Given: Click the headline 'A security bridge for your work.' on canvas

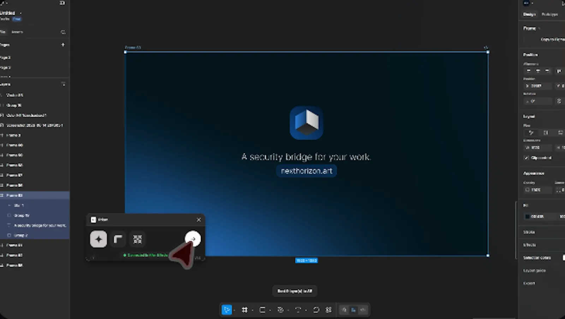Looking at the screenshot, I should pos(306,157).
